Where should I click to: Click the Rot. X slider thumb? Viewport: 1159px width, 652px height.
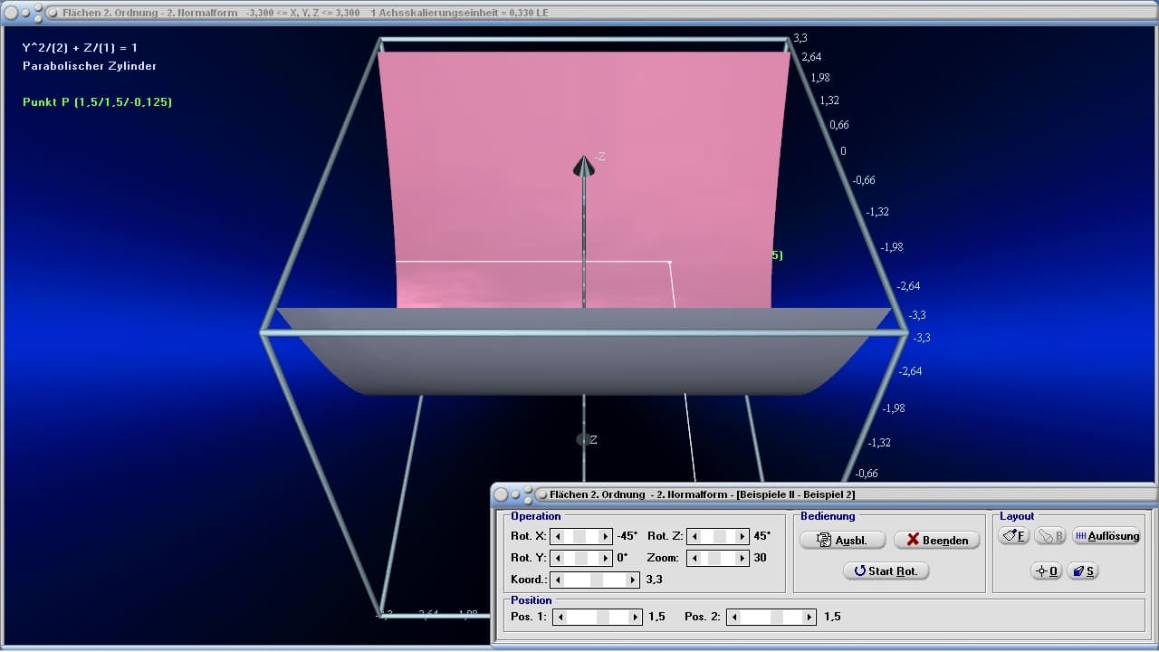(x=579, y=536)
